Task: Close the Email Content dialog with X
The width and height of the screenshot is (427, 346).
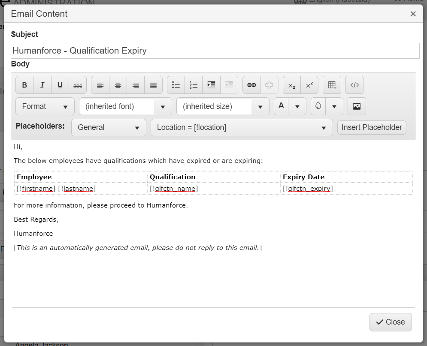Action: click(x=413, y=14)
